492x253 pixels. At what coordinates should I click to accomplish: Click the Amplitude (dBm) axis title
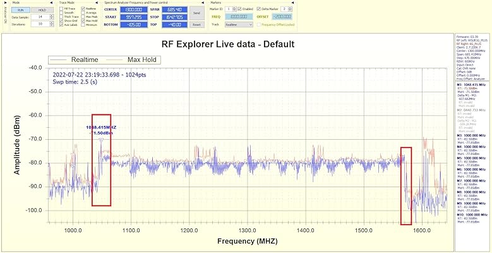pos(17,145)
